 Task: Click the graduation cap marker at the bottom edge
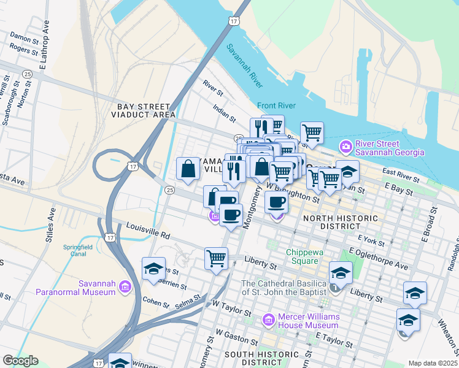(120, 361)
